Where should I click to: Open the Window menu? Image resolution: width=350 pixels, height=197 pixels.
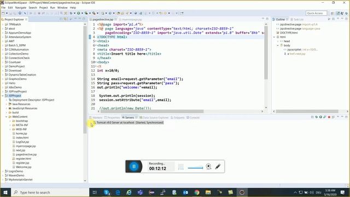[x=62, y=8]
